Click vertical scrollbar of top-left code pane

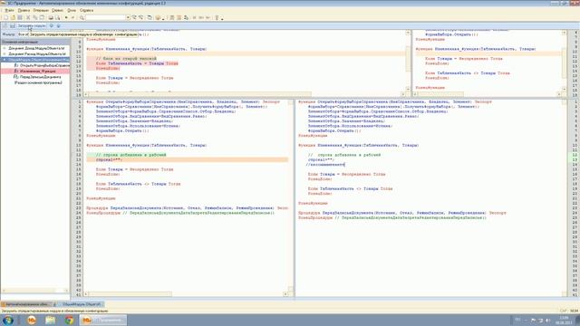pos(408,61)
